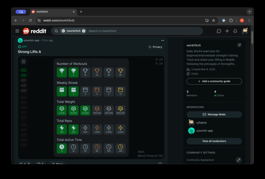The height and width of the screenshot is (179, 265).
Task: Select the 45 workouts trophy badge
Action: (x=121, y=72)
